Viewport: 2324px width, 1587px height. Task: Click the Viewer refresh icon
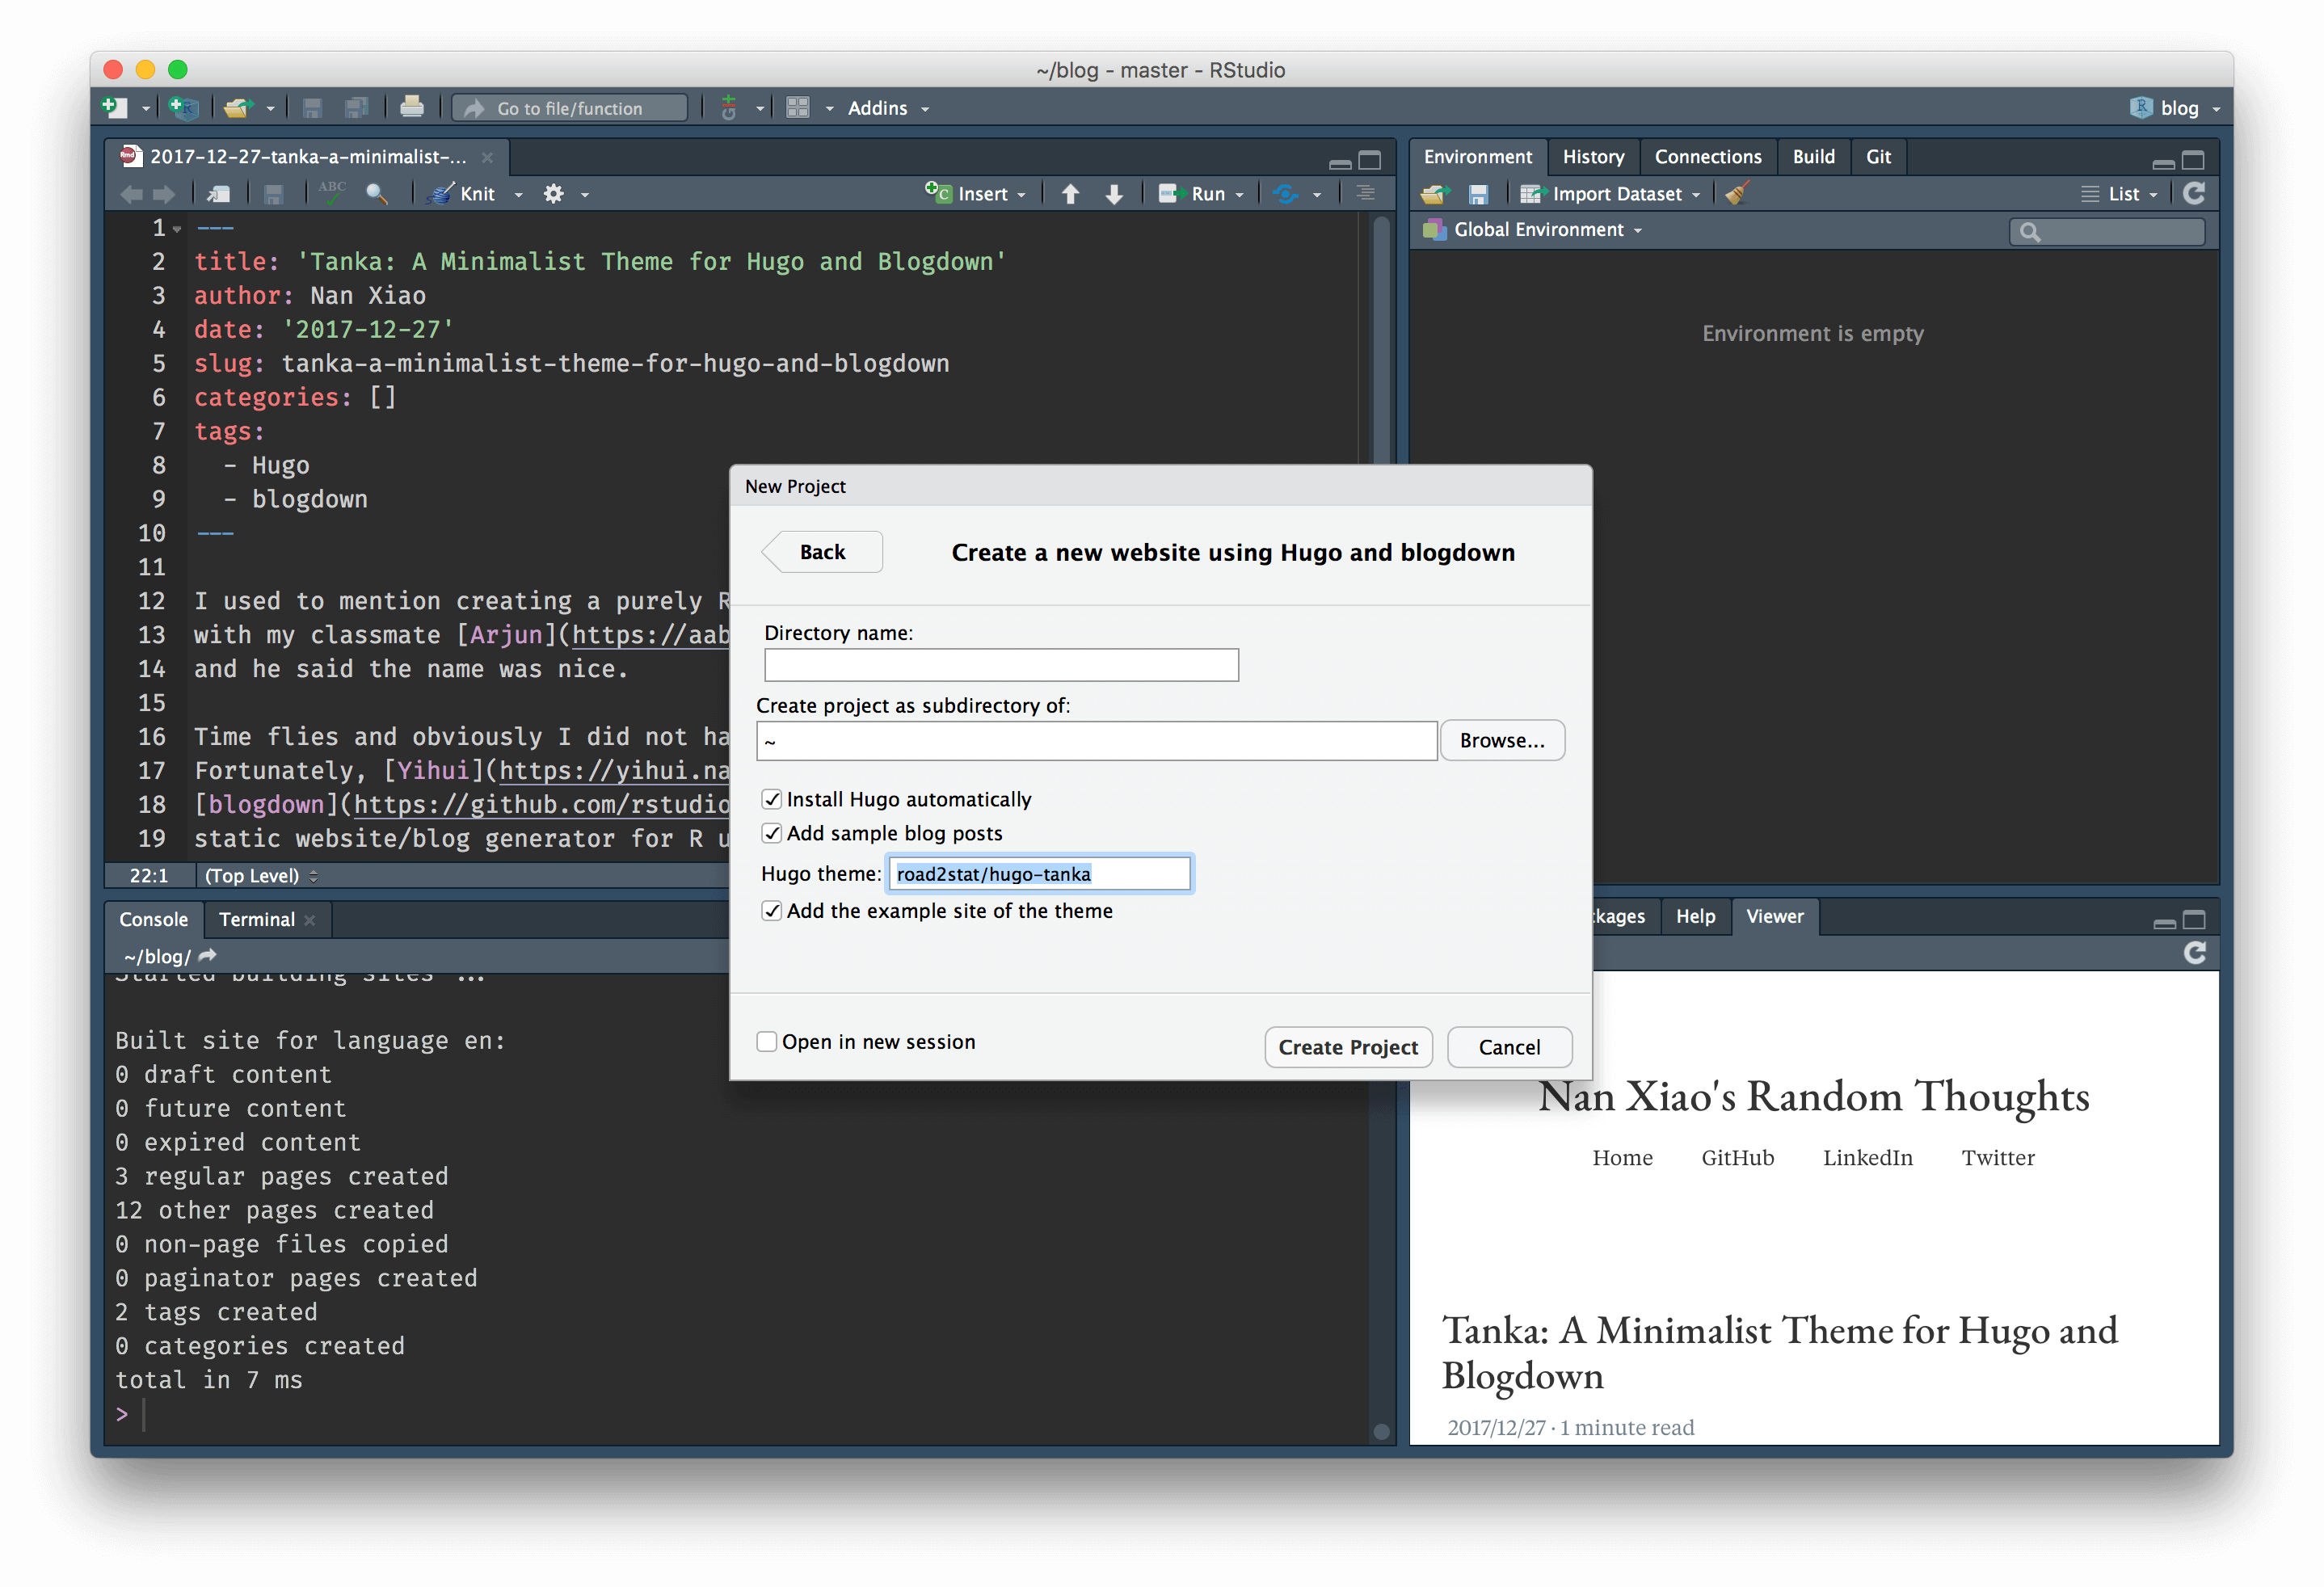pos(2194,952)
